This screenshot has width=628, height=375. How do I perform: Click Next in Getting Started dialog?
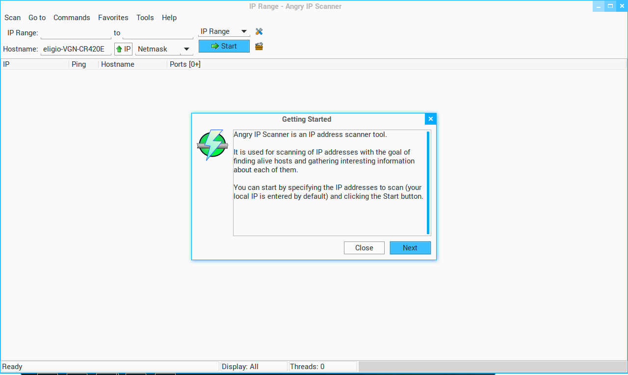coord(410,248)
